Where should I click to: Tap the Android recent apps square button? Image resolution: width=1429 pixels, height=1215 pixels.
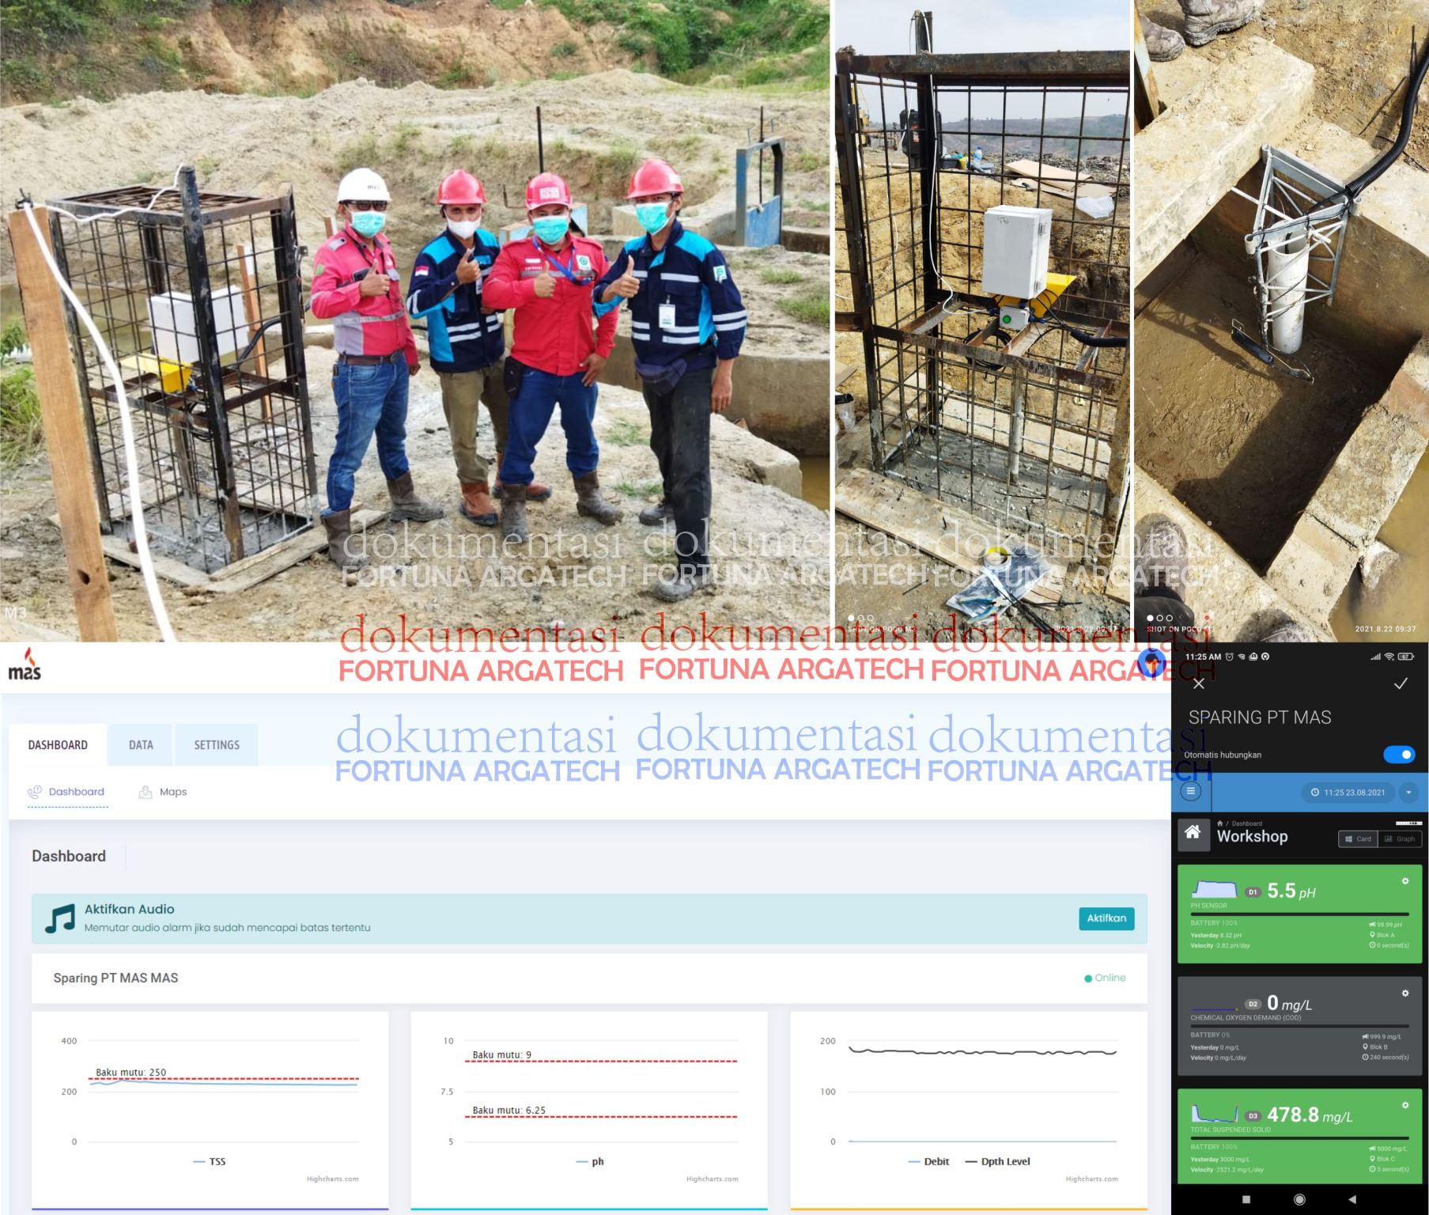click(x=1246, y=1199)
